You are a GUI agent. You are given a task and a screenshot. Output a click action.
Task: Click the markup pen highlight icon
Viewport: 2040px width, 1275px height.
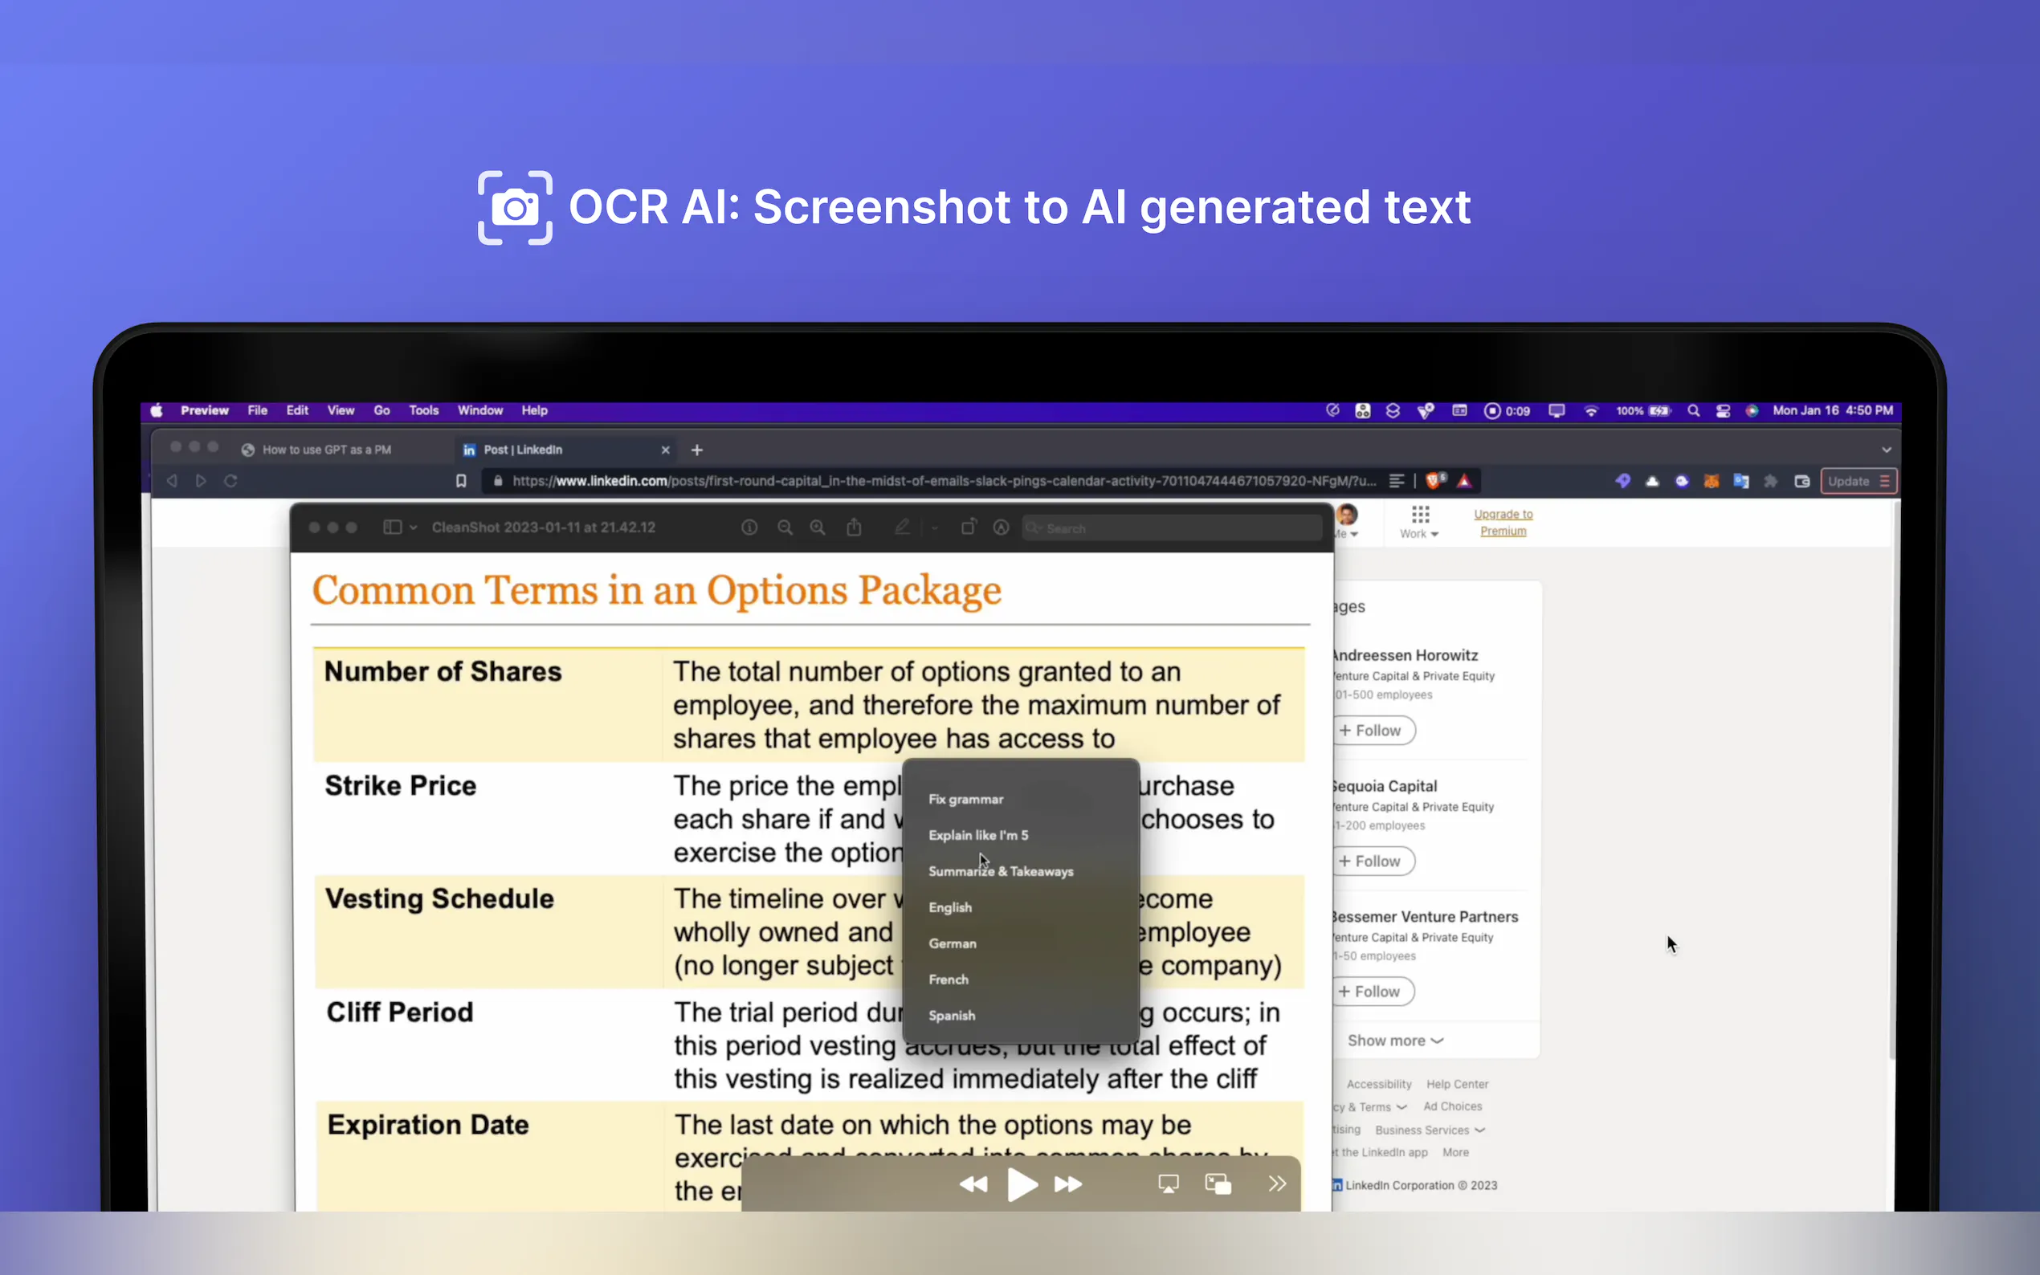pos(901,527)
